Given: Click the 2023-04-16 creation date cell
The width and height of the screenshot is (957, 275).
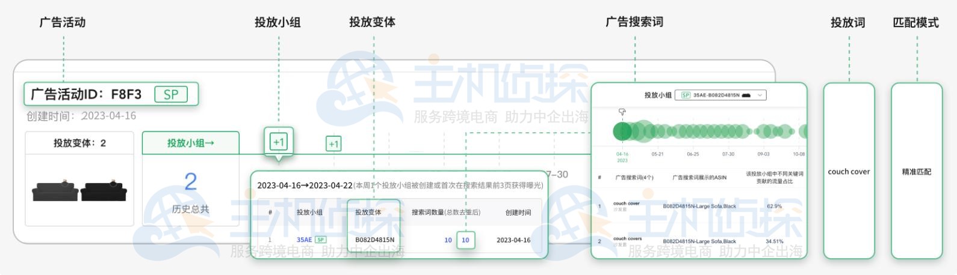Looking at the screenshot, I should tap(513, 240).
